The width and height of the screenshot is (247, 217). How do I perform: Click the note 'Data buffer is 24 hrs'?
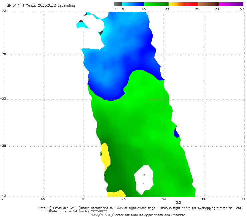[67, 211]
